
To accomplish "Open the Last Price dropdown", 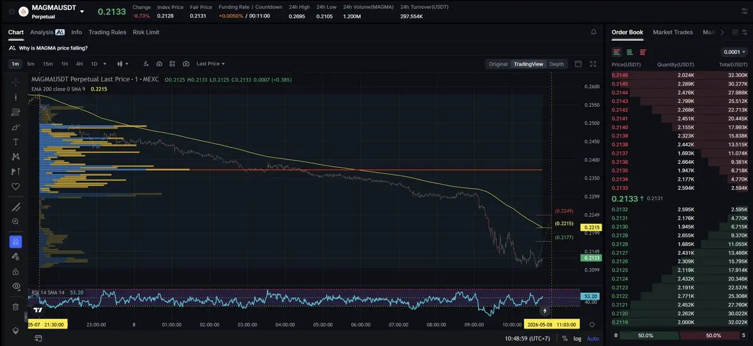I will [x=210, y=64].
